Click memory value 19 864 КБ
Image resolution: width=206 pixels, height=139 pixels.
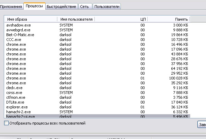(x=180, y=35)
